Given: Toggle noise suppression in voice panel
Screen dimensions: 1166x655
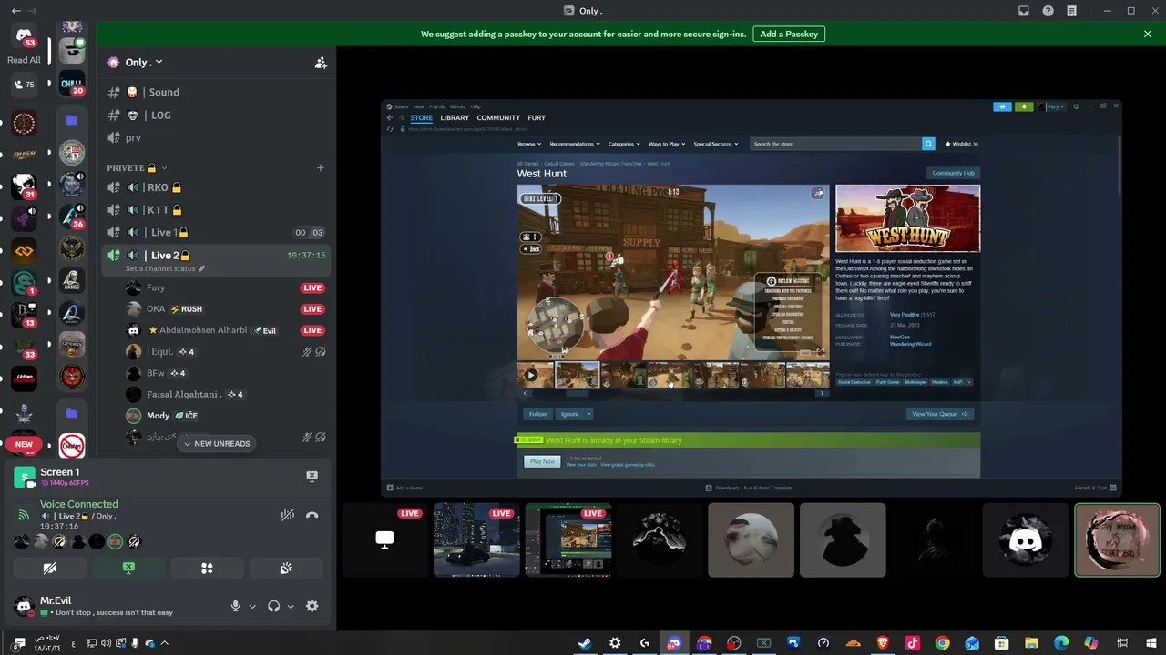Looking at the screenshot, I should 288,515.
